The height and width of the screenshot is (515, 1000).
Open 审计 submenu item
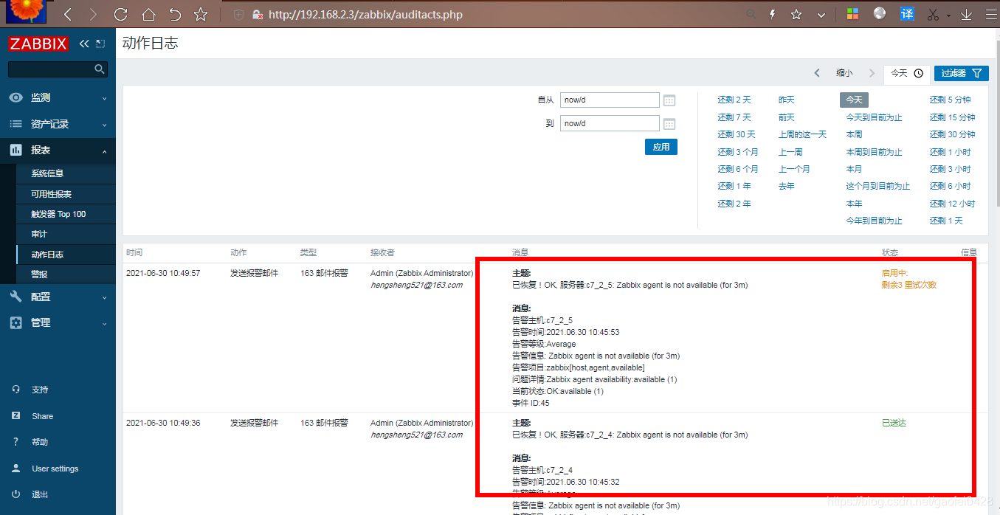click(39, 234)
